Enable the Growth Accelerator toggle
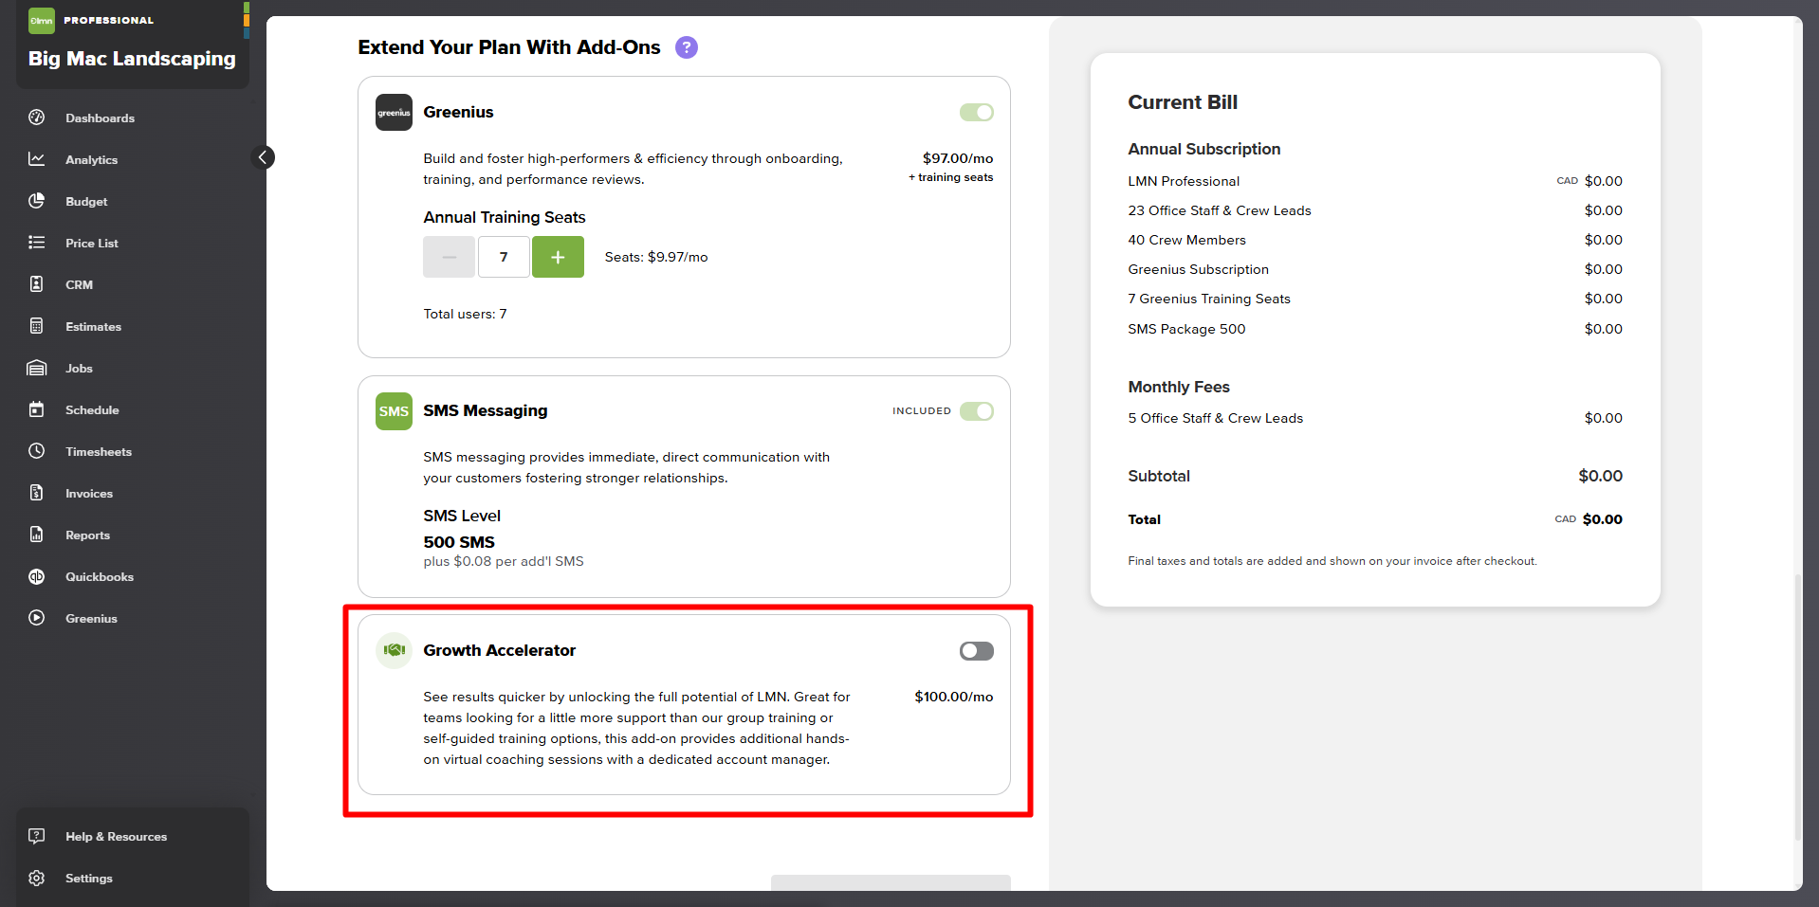 [977, 651]
